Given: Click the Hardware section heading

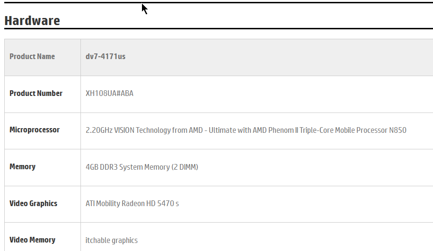Looking at the screenshot, I should (32, 21).
